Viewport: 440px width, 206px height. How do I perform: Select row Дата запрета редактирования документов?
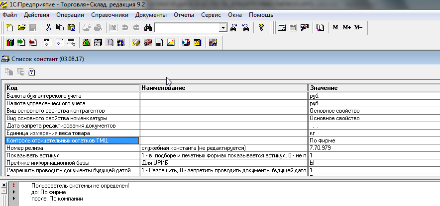point(223,126)
